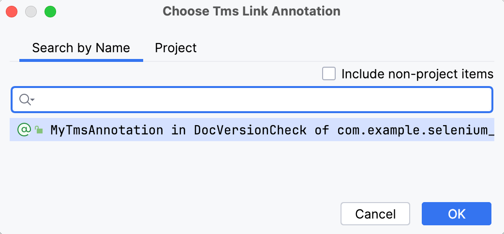Switch to the Search by Name tab
The width and height of the screenshot is (504, 234).
coord(81,48)
